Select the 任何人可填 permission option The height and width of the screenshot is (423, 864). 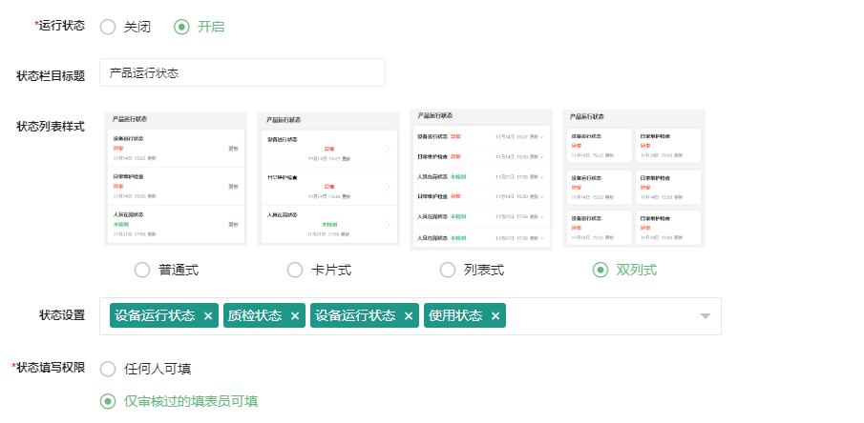coord(109,369)
